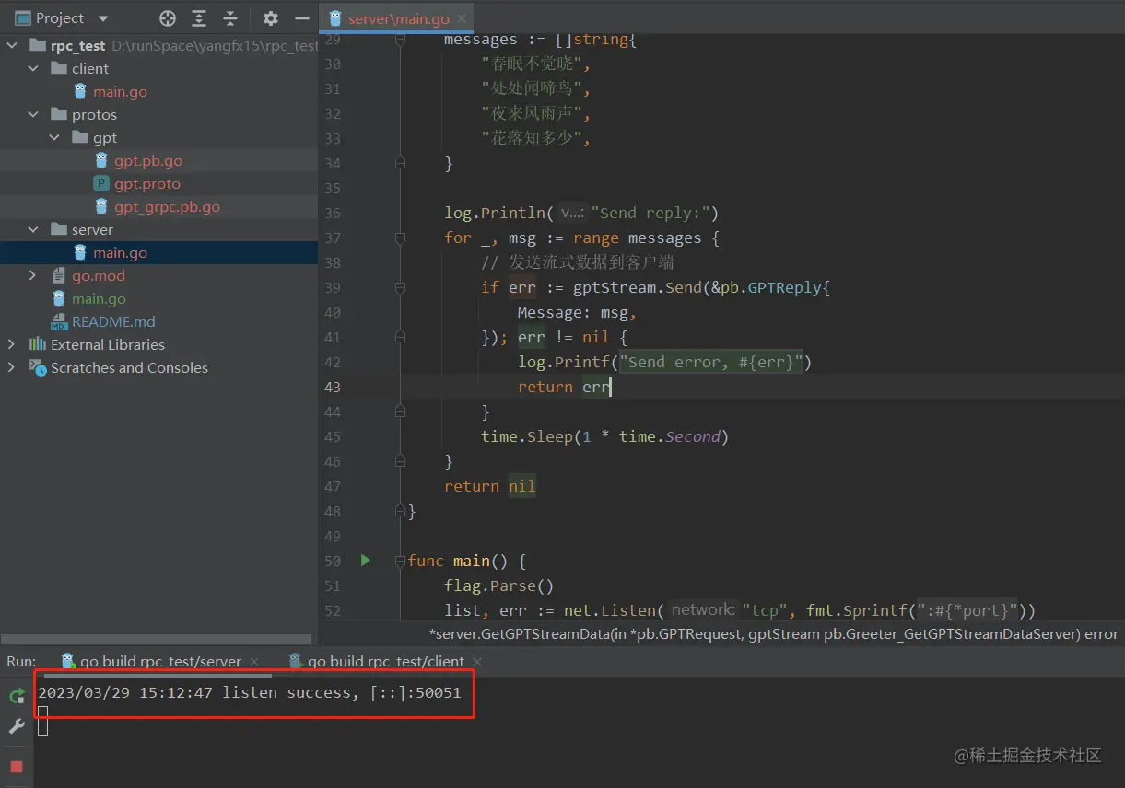The image size is (1125, 788).
Task: Select gpt.pb.go file
Action: coord(148,160)
